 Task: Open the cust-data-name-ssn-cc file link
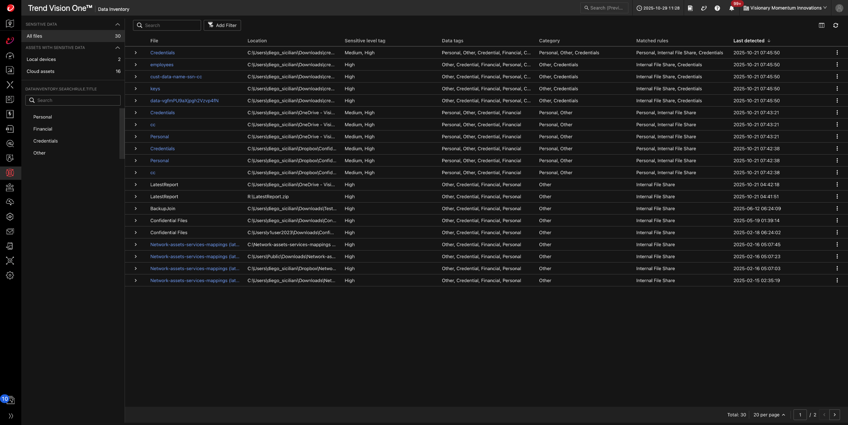tap(176, 77)
